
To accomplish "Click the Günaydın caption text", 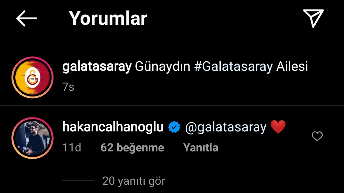I will tap(162, 66).
